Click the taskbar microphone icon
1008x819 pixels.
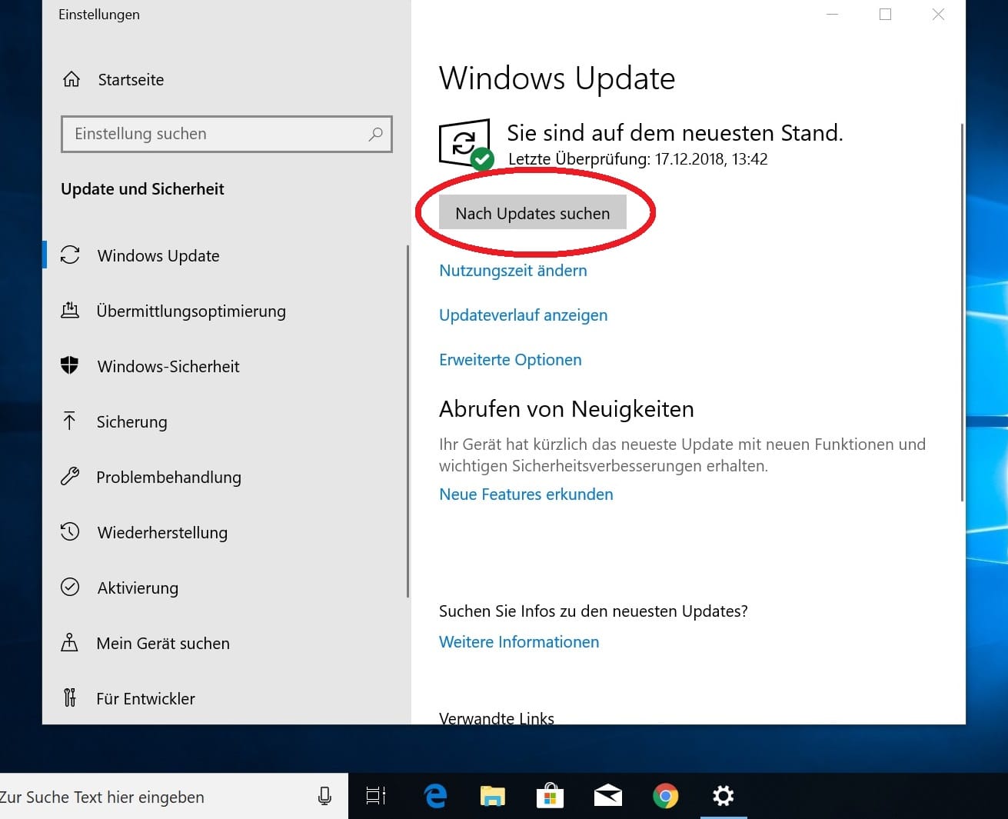coord(325,796)
